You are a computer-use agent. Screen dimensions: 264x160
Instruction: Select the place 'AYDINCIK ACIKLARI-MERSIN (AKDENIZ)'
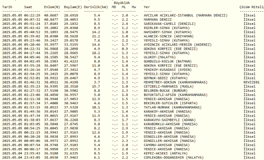click(x=178, y=45)
